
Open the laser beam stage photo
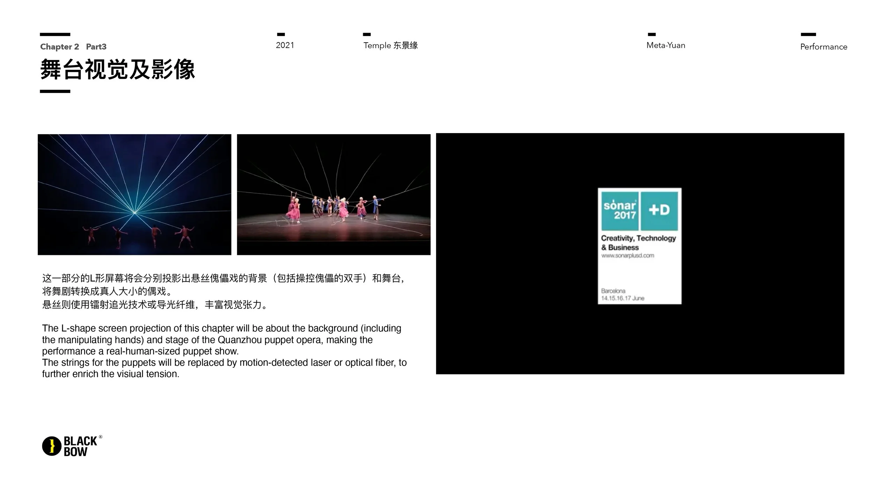tap(134, 195)
